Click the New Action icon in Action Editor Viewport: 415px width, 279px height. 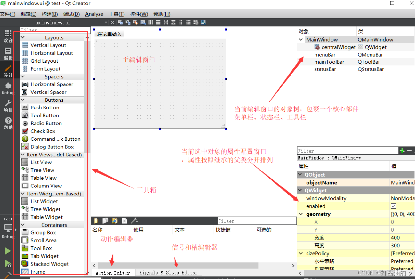tap(96, 221)
